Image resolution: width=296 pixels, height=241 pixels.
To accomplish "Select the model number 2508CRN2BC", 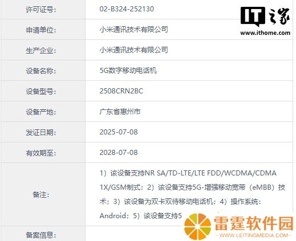I will pos(121,91).
